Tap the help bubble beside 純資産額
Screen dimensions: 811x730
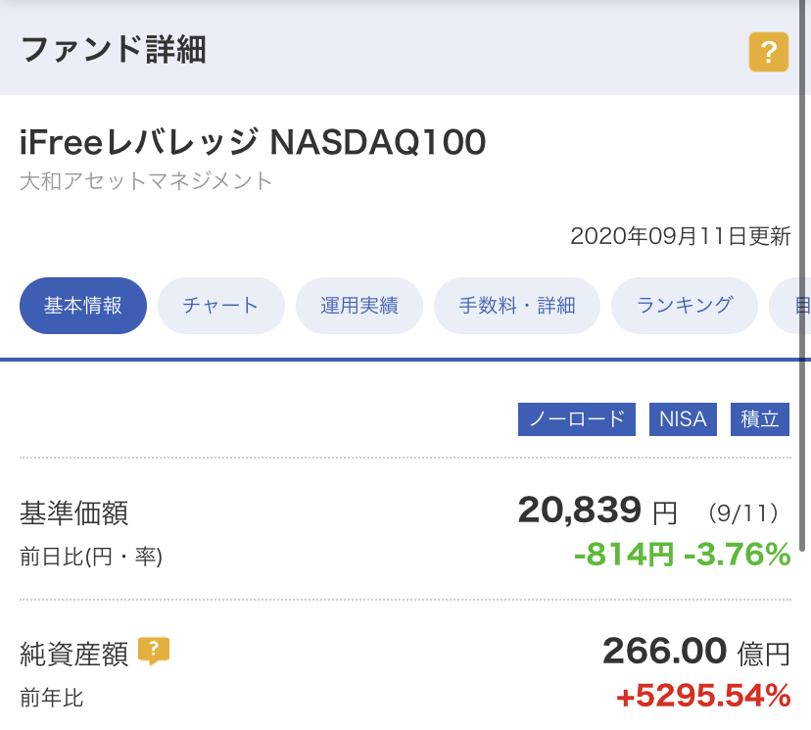pyautogui.click(x=154, y=651)
